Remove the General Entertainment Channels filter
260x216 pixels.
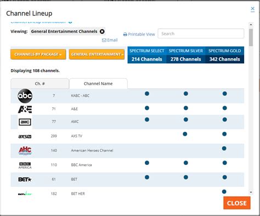tap(102, 31)
